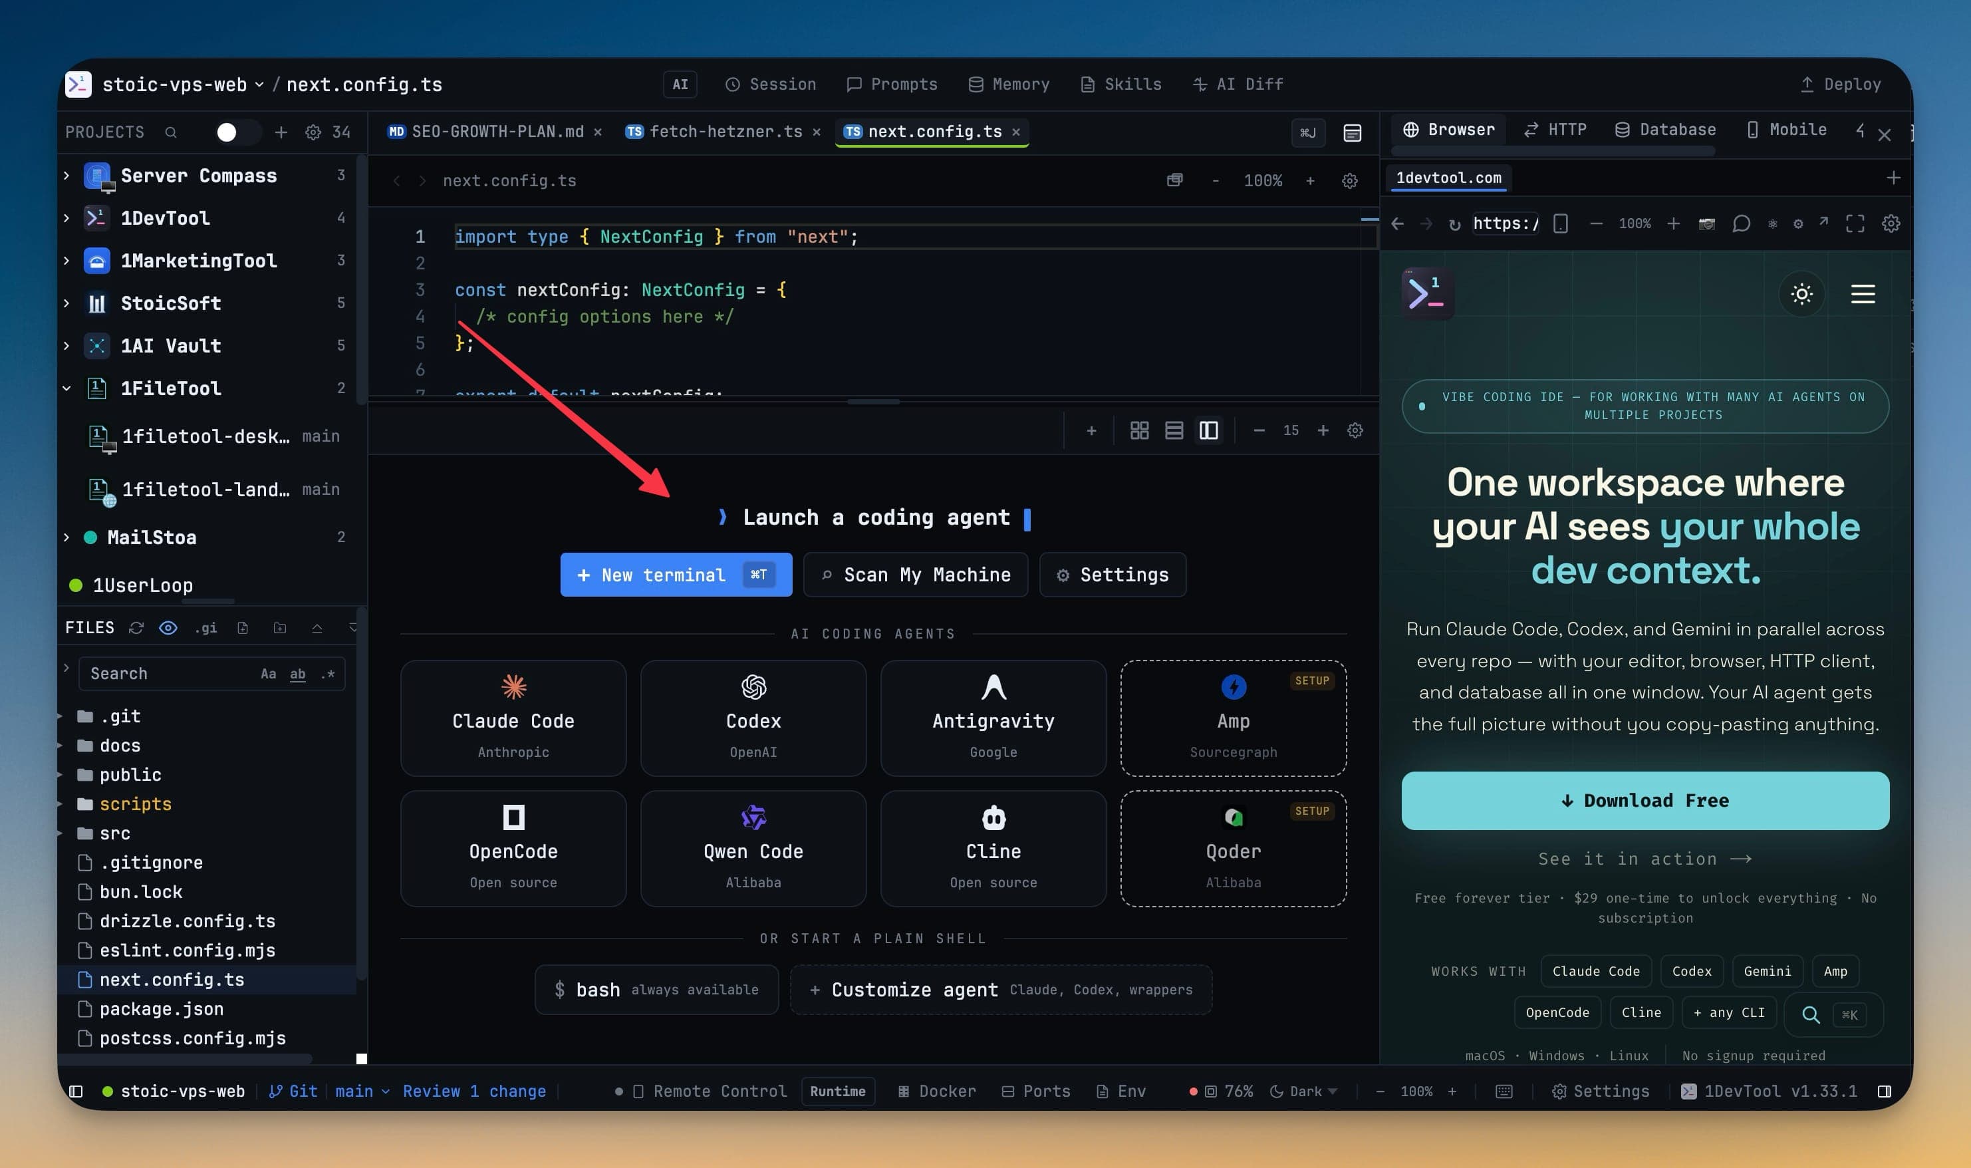This screenshot has width=1971, height=1168.
Task: Toggle .gi gitignore filter
Action: [x=205, y=627]
